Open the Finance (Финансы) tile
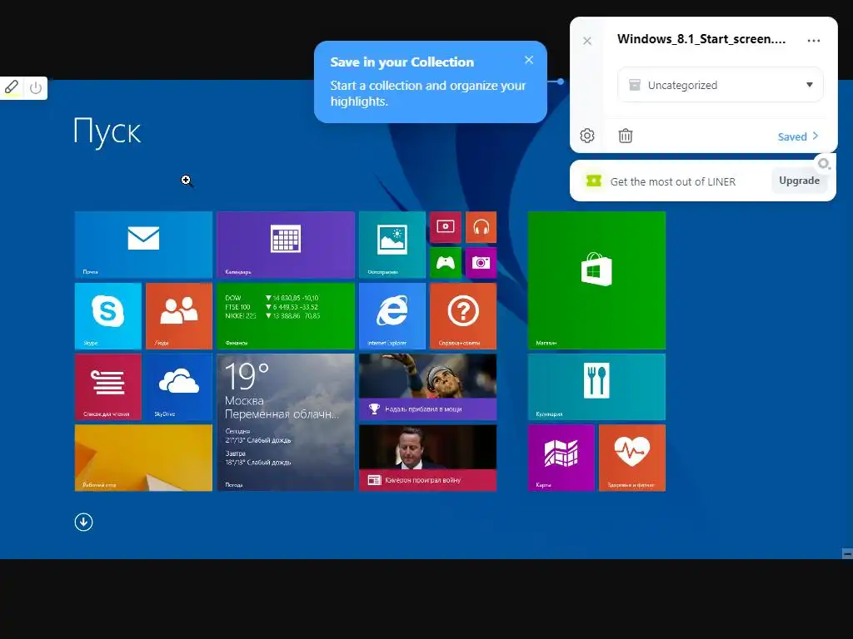 [x=286, y=315]
